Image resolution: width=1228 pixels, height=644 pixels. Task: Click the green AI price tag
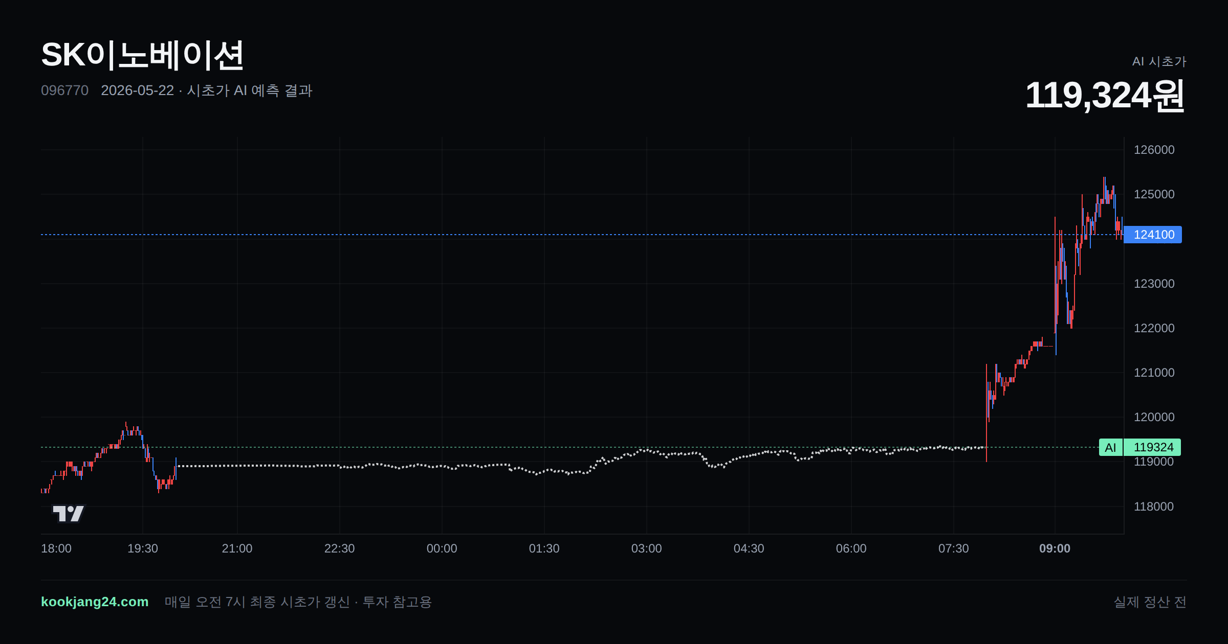tap(1110, 447)
